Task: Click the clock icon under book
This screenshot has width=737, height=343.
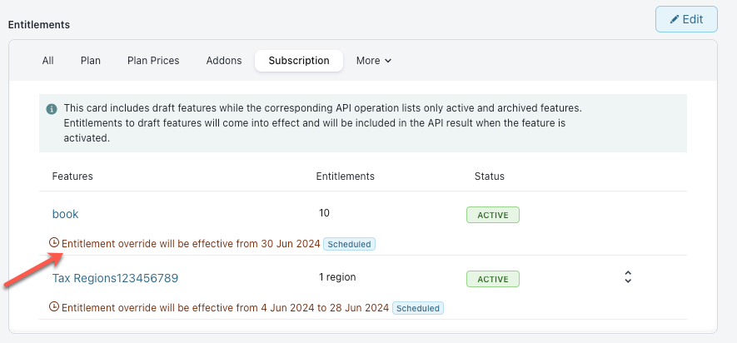Action: [x=55, y=243]
